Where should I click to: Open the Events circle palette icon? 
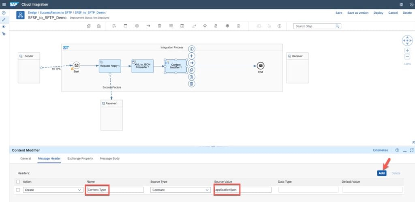click(137, 26)
